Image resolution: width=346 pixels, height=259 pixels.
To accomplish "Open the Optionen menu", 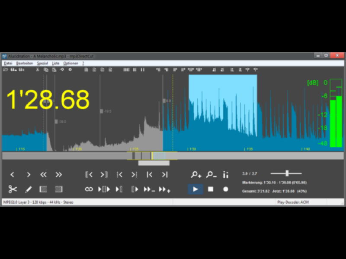I will click(70, 63).
